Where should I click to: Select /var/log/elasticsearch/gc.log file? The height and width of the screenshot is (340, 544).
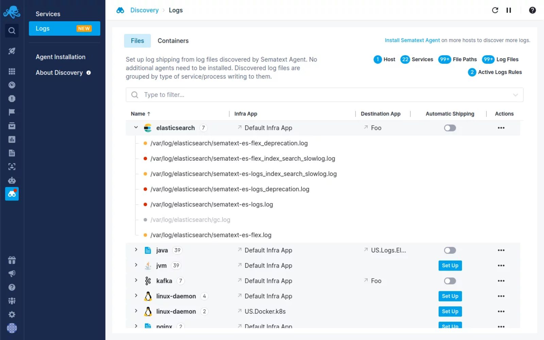tap(190, 220)
